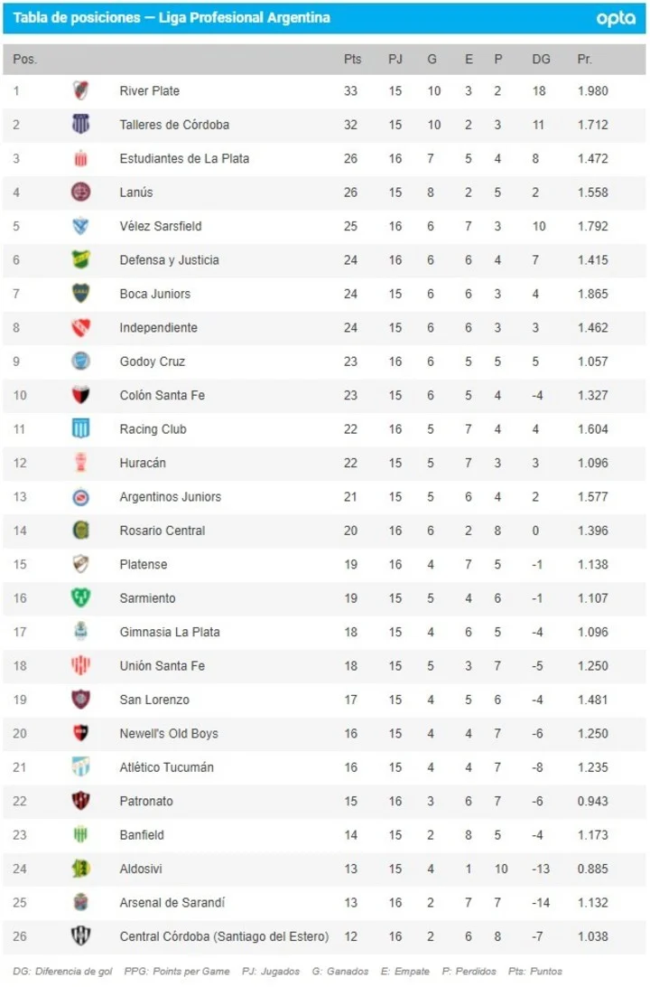
Task: Click the River Plate club crest
Action: [x=80, y=90]
